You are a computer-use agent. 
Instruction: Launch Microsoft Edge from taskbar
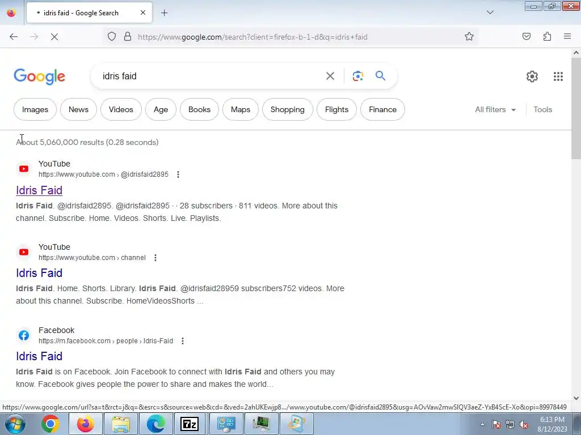156,424
